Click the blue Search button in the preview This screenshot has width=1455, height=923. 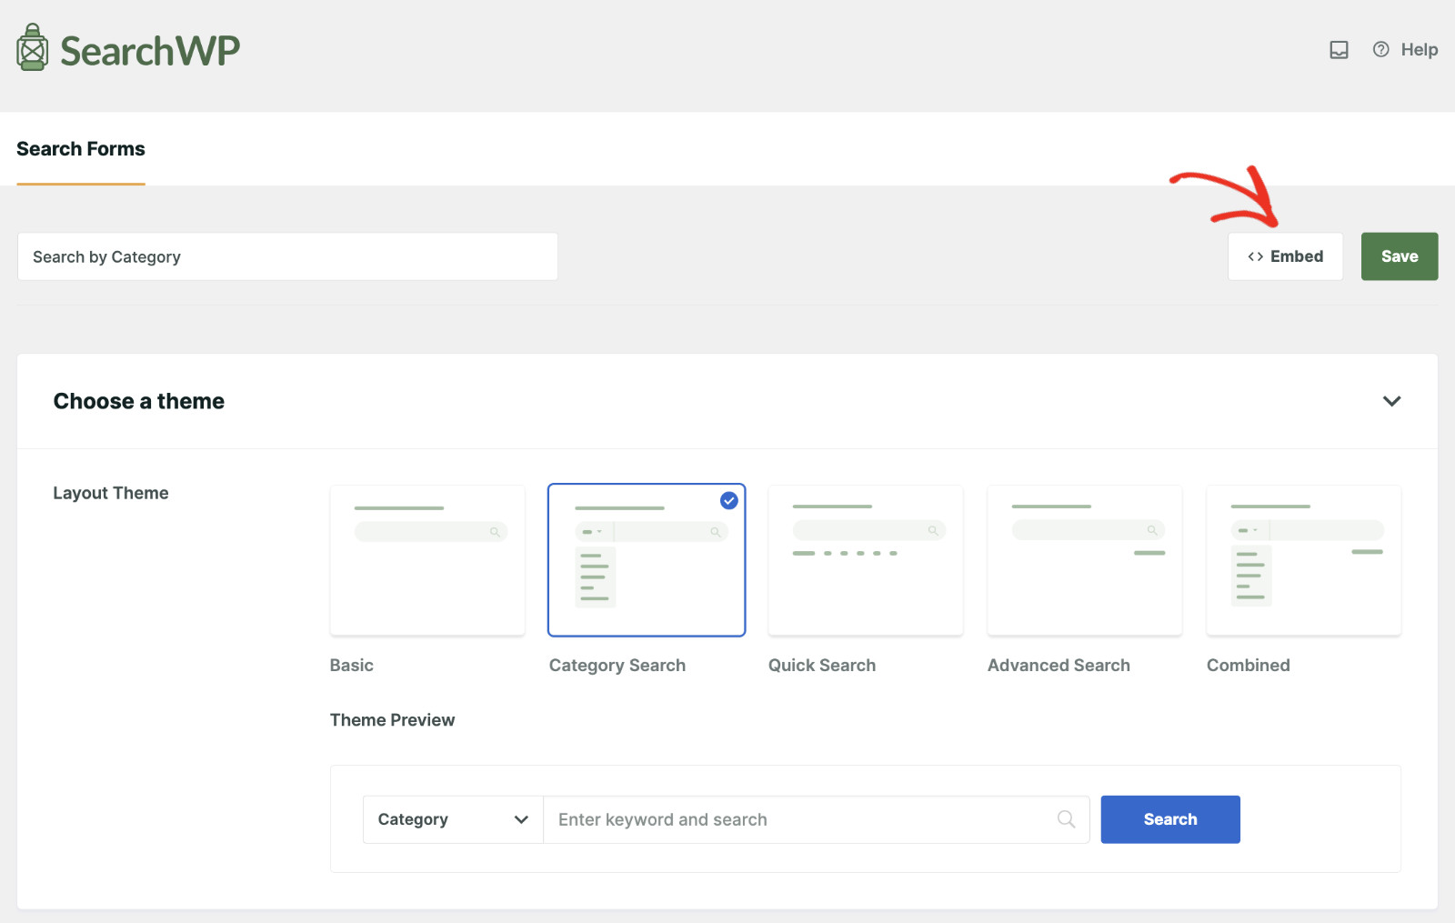[1169, 819]
